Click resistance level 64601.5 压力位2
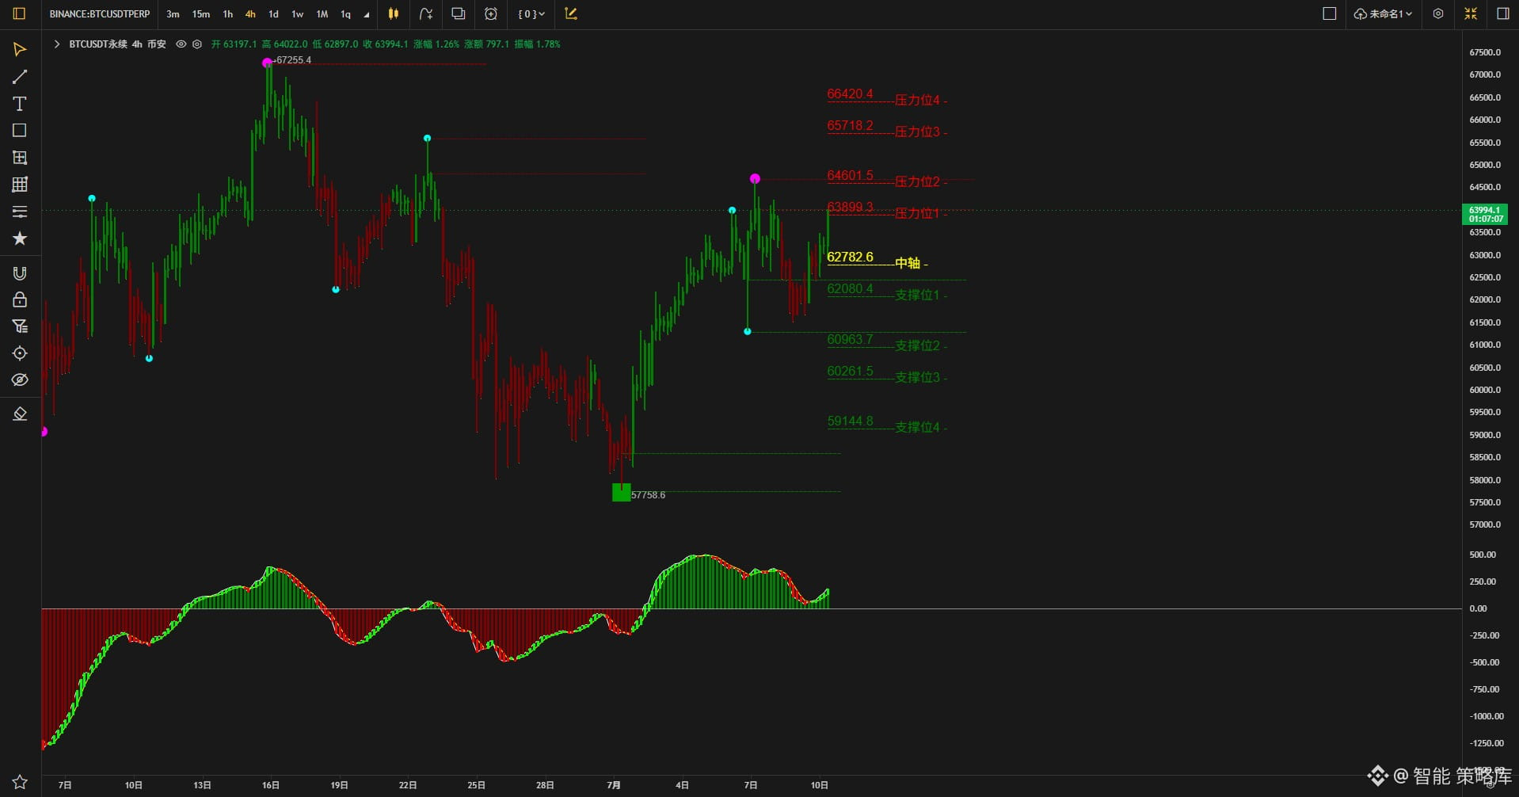This screenshot has width=1519, height=797. tap(887, 178)
